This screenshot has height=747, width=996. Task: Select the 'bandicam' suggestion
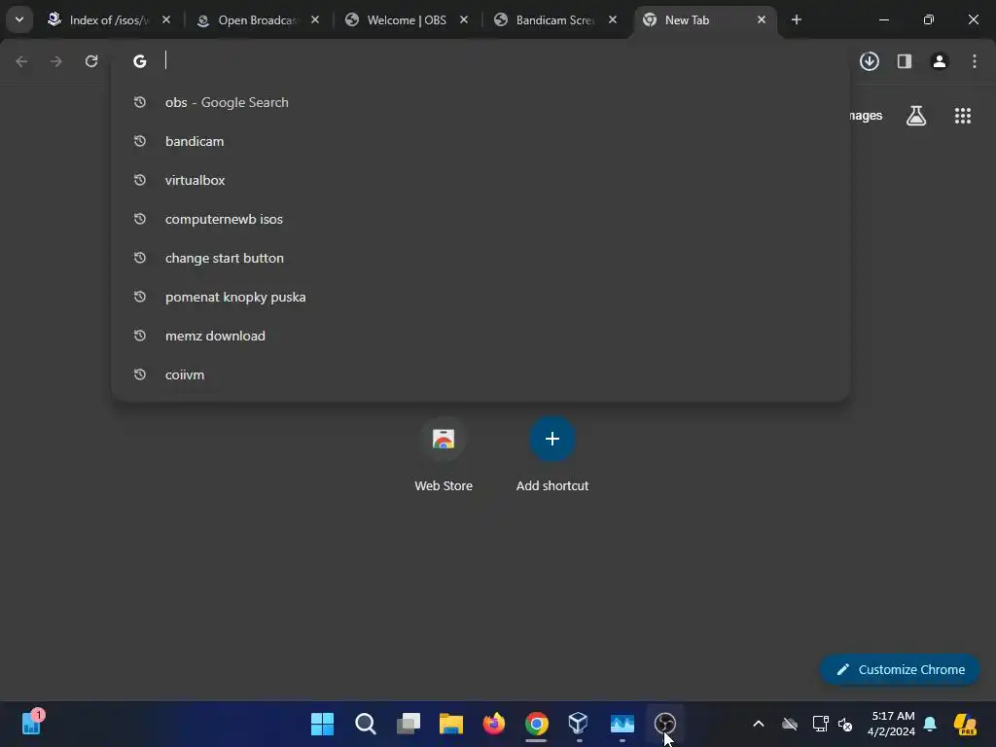coord(480,141)
